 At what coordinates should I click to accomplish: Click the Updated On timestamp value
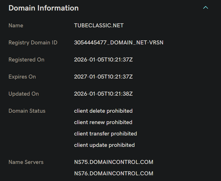[x=103, y=94]
